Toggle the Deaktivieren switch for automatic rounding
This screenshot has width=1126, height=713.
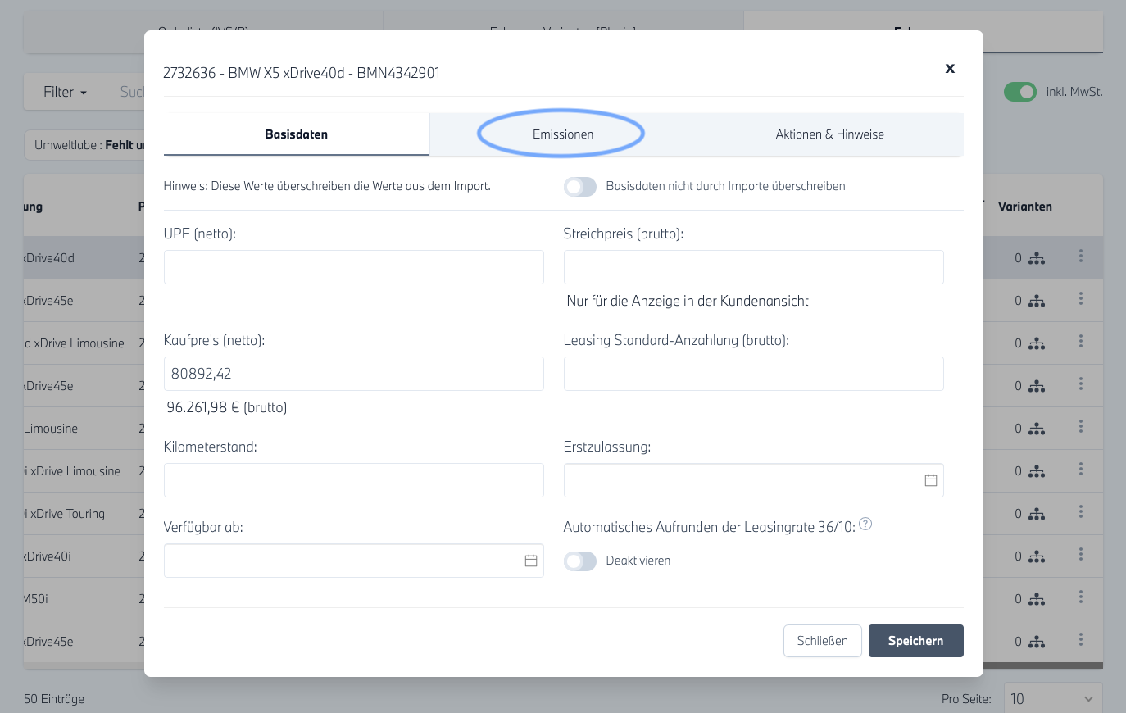(580, 561)
